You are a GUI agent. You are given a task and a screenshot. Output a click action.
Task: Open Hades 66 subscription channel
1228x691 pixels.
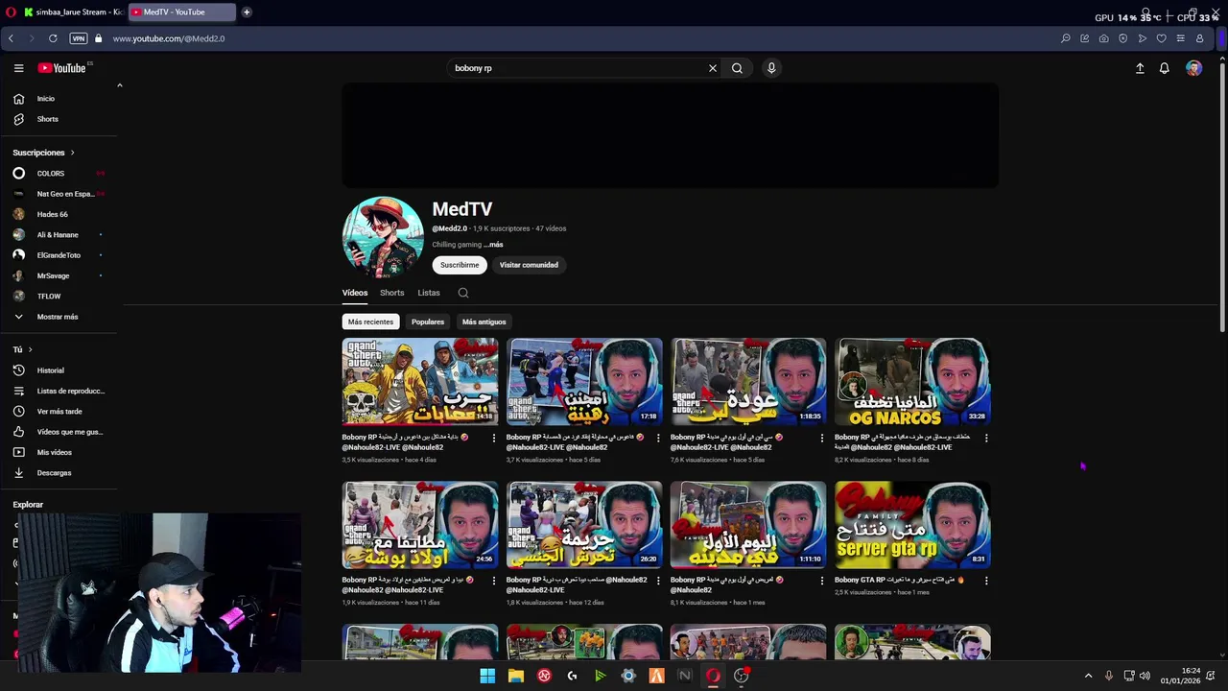[x=59, y=214]
